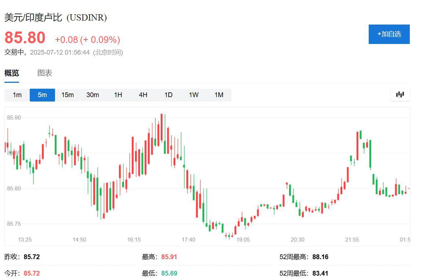Click the 85.75 price axis label
The width and height of the screenshot is (423, 280).
coord(14,224)
